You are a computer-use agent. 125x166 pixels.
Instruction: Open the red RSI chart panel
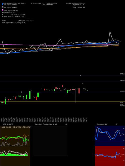[110, 156]
